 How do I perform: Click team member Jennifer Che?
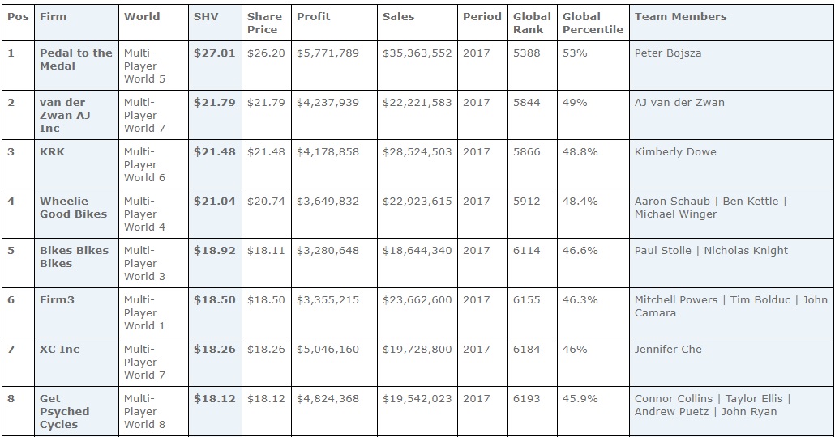point(668,349)
